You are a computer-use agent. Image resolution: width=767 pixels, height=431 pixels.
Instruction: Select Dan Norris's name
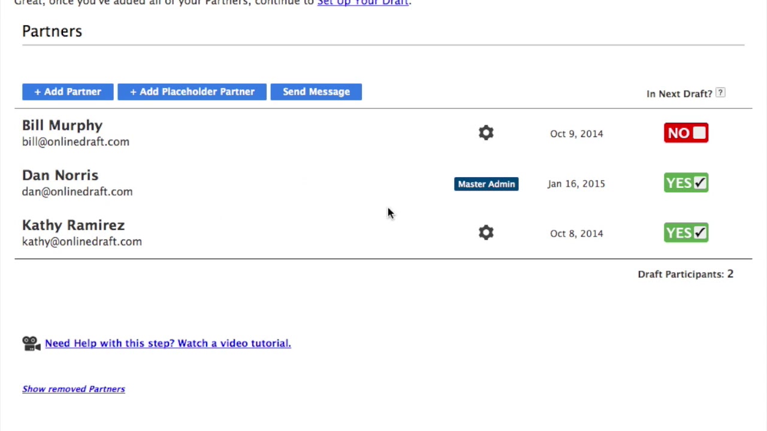[x=60, y=175]
